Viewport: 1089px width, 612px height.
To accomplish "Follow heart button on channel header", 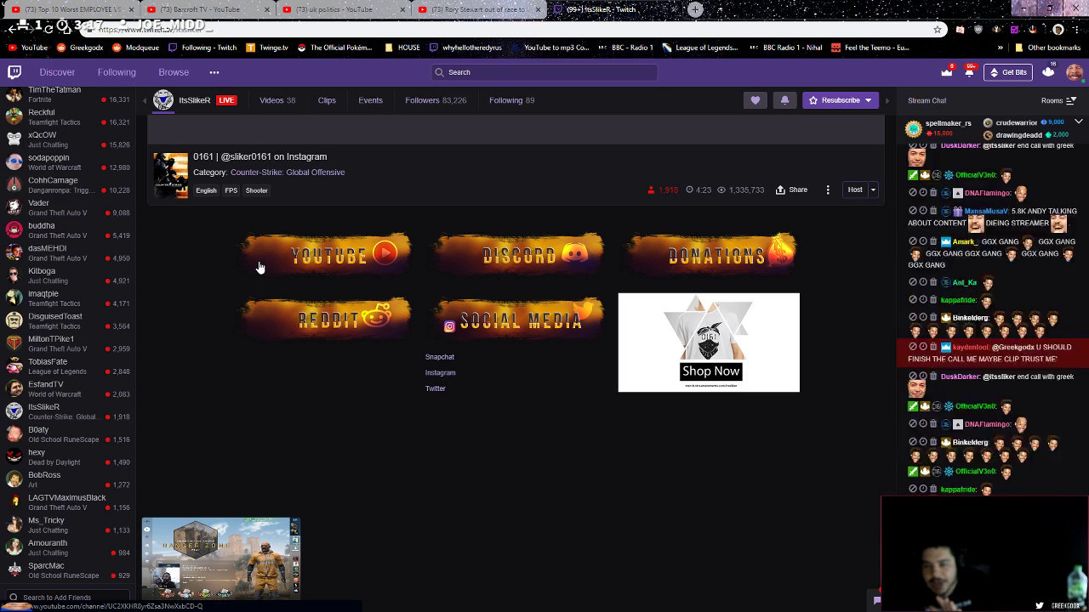I will click(755, 100).
